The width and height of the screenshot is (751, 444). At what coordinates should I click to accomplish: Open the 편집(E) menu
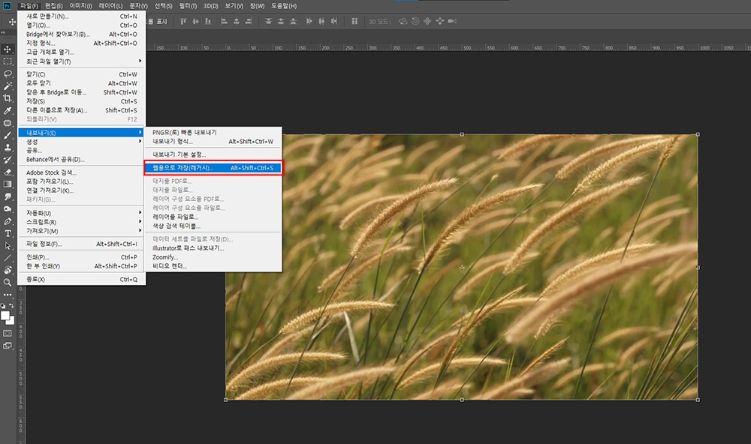53,6
